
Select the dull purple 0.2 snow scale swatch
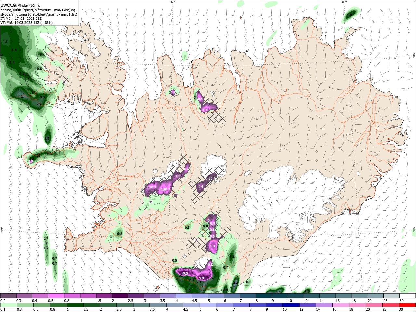click(8, 296)
